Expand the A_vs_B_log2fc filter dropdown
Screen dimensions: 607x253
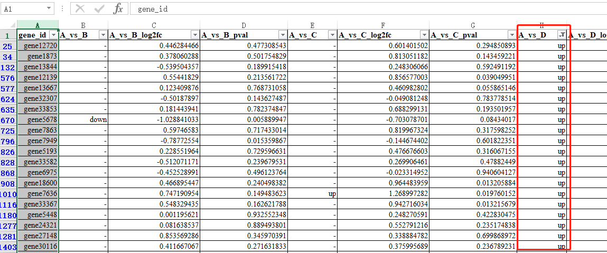pos(195,35)
